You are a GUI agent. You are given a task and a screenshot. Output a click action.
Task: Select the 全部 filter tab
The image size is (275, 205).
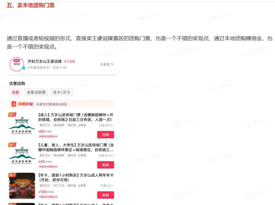coord(15,92)
